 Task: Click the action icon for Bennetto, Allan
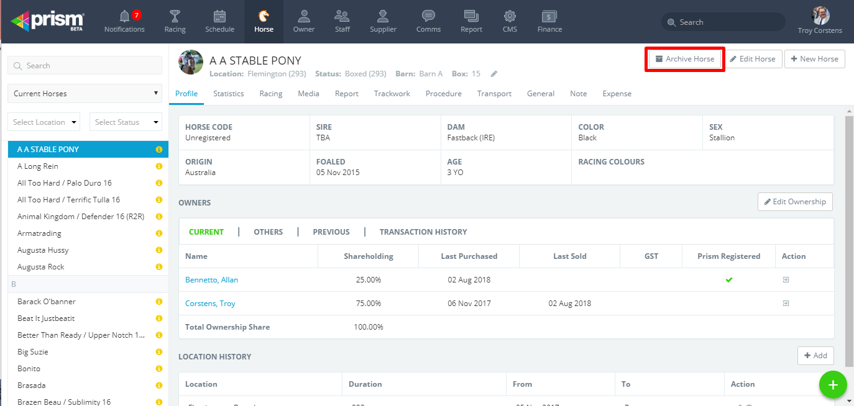point(786,280)
